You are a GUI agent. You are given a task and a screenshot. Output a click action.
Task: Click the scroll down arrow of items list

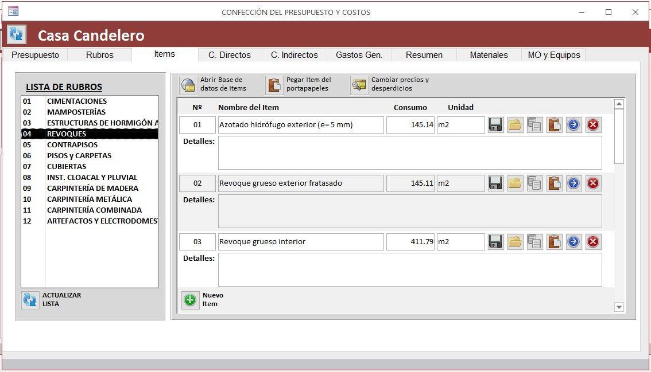619,307
